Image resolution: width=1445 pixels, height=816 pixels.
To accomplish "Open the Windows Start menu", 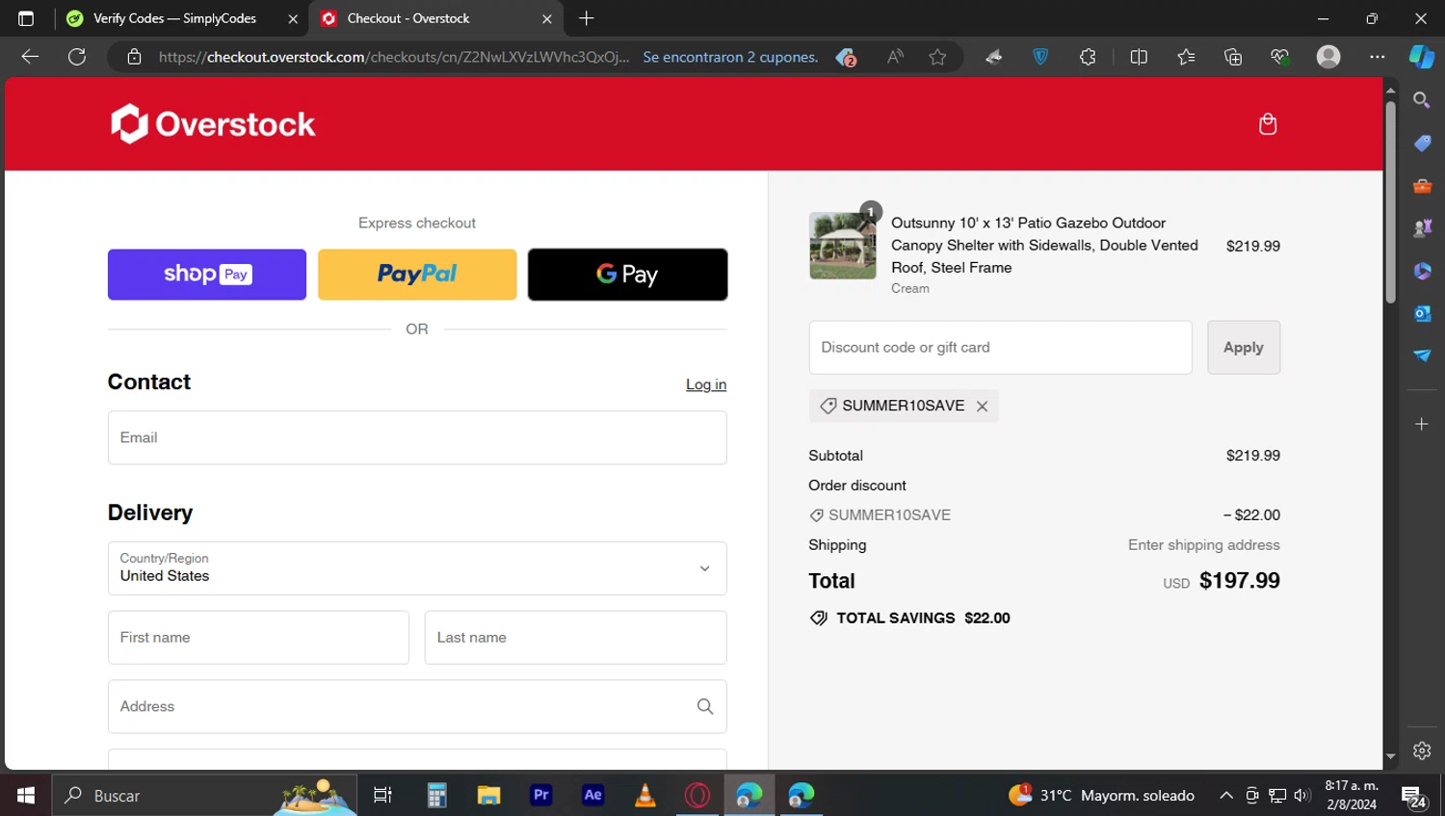I will (x=26, y=796).
